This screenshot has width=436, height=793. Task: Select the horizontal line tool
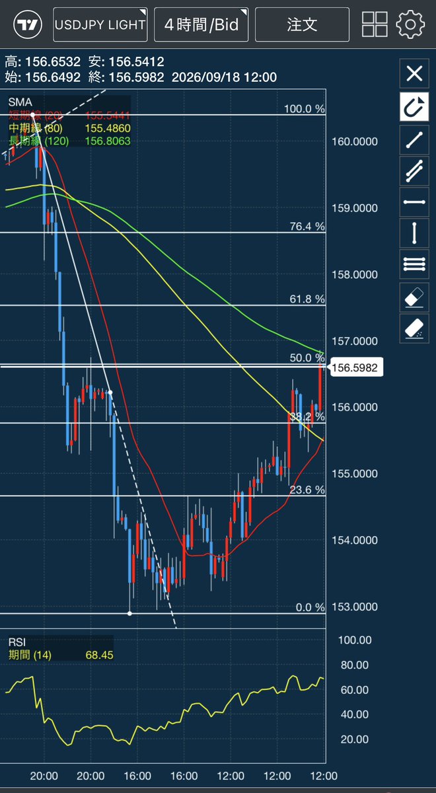pos(414,202)
